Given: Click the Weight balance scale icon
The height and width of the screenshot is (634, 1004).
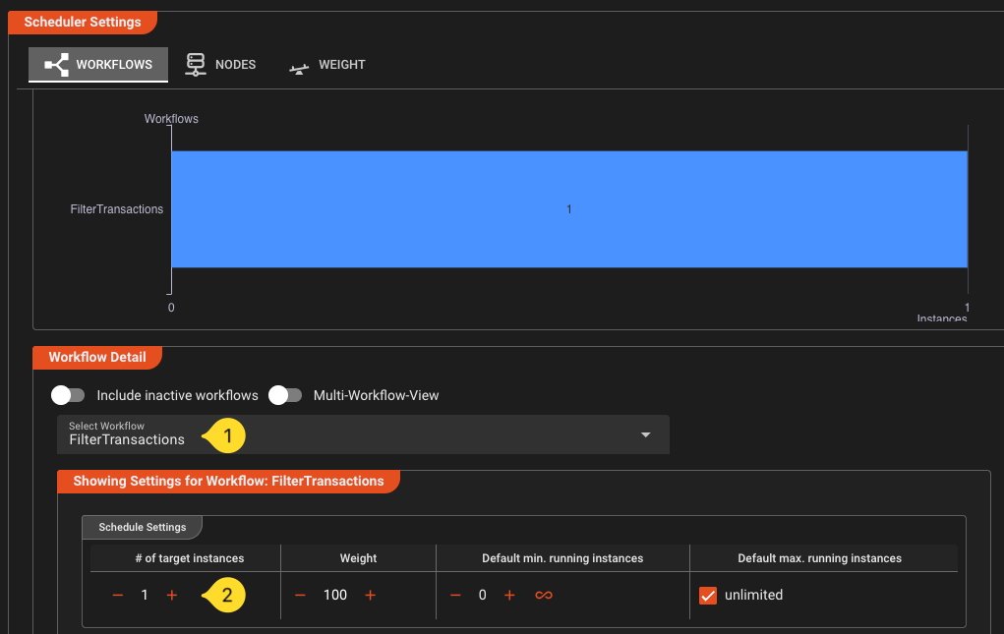Looking at the screenshot, I should [x=299, y=66].
